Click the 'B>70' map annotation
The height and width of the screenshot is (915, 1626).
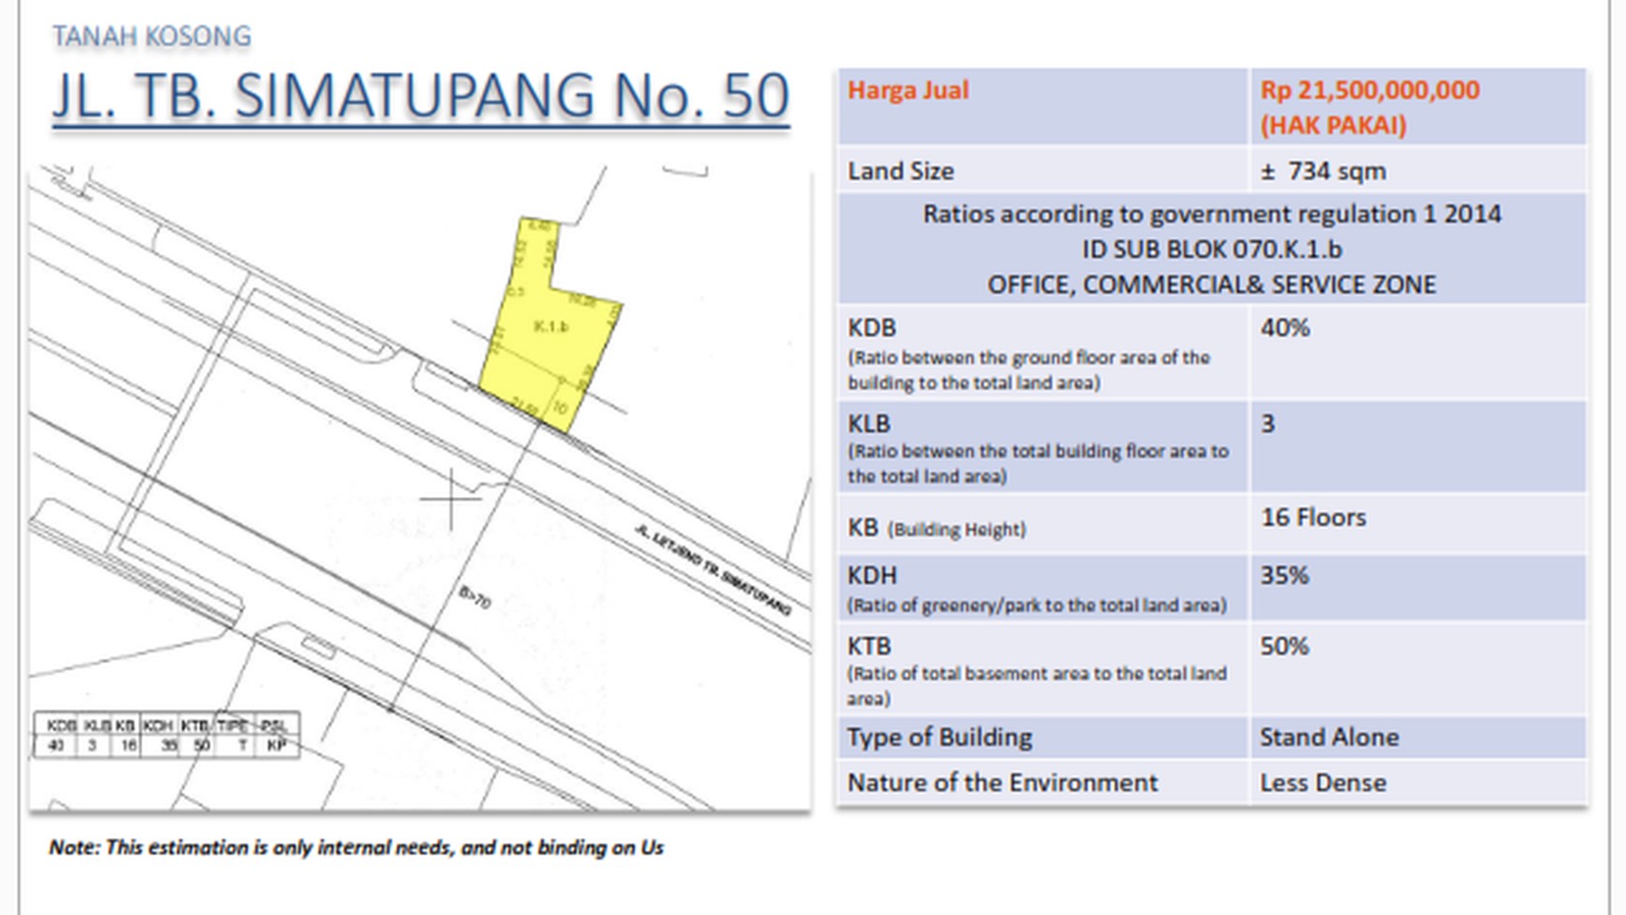(475, 596)
